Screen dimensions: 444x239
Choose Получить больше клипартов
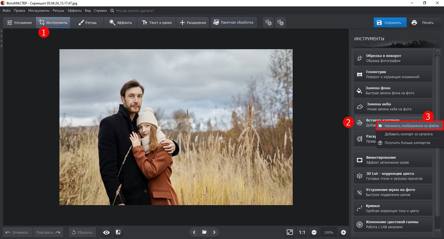point(409,143)
